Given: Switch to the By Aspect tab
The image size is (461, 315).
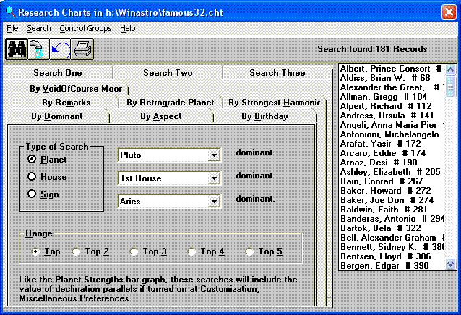Looking at the screenshot, I should [x=160, y=116].
